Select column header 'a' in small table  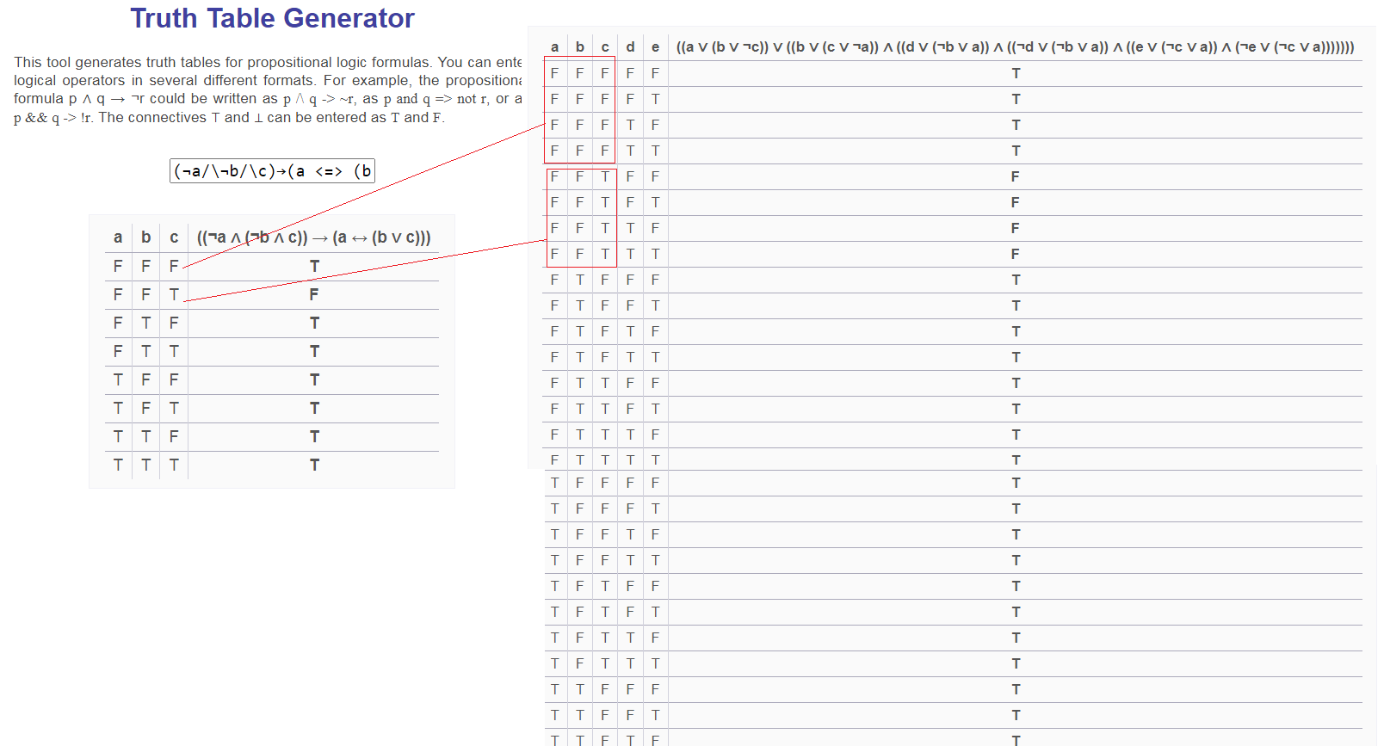[x=118, y=237]
